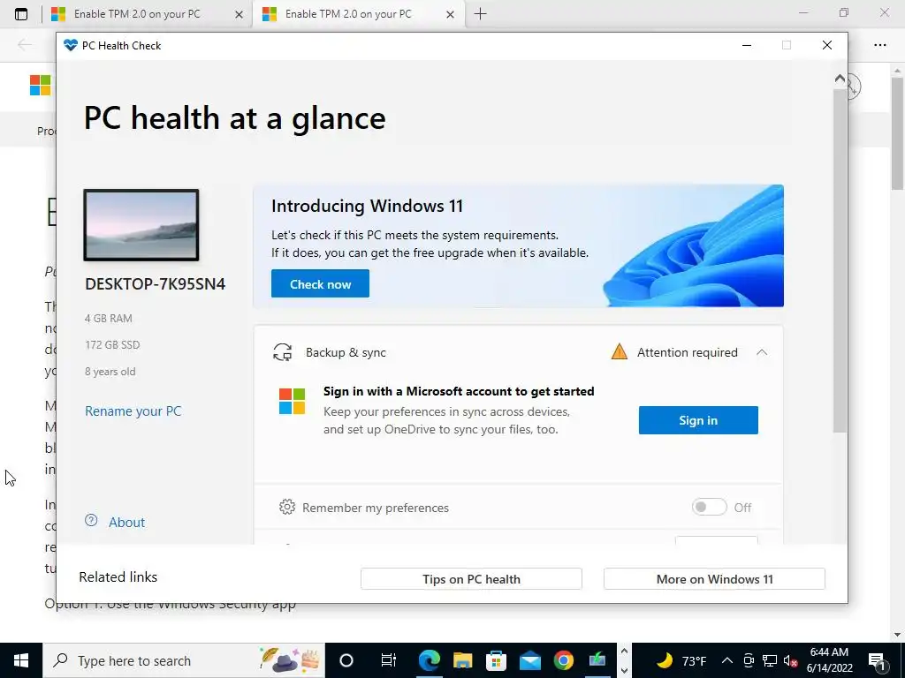Screen dimensions: 905x678
Task: Click the Microsoft logo on the Edge webpage
Action: coord(41,86)
